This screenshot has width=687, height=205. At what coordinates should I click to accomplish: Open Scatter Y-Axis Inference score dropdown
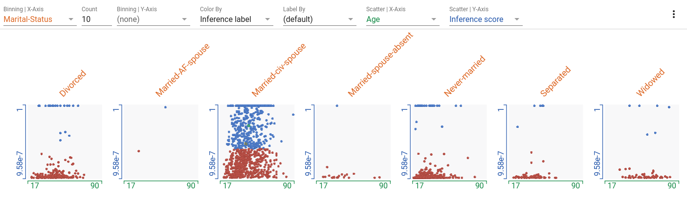(x=486, y=20)
